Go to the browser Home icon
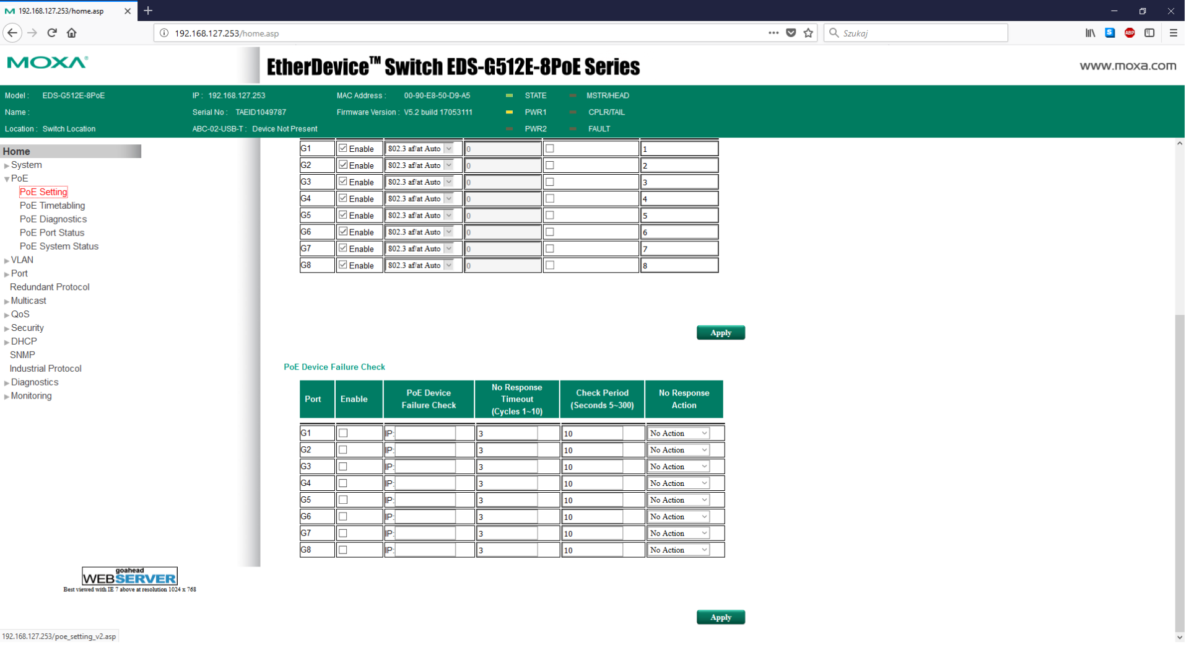 click(x=72, y=33)
